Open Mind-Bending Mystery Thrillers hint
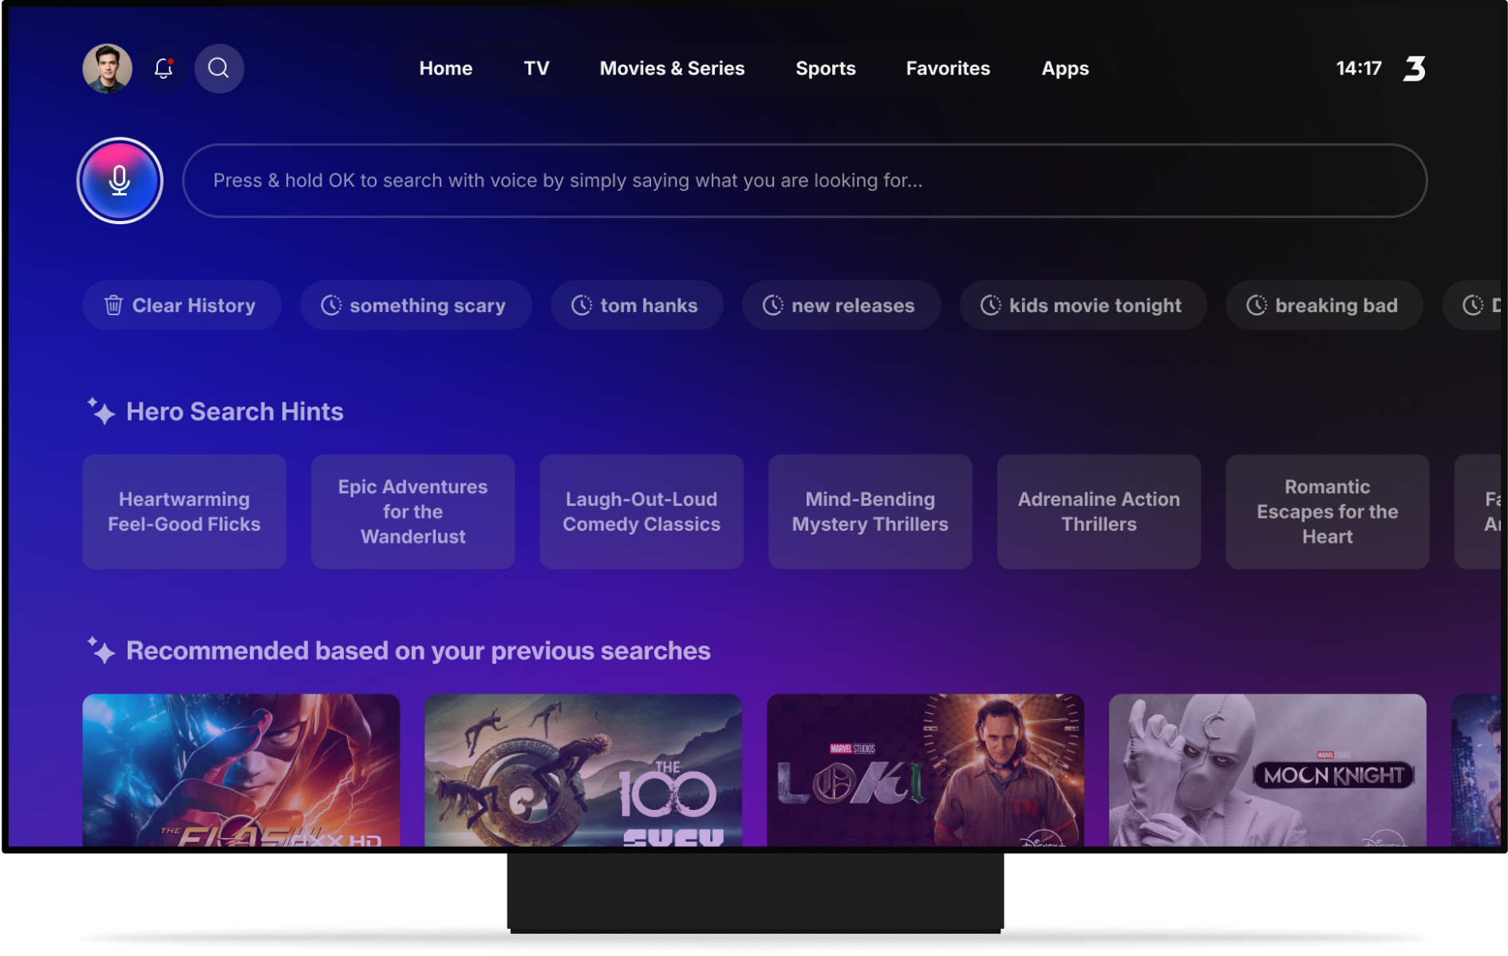 [x=870, y=512]
